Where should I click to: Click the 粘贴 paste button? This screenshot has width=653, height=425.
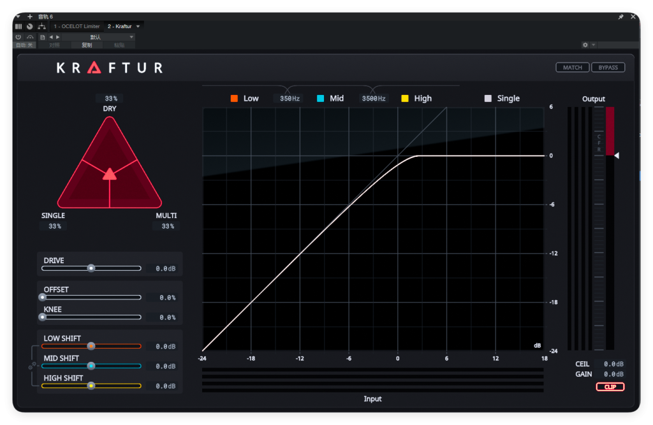coord(119,45)
